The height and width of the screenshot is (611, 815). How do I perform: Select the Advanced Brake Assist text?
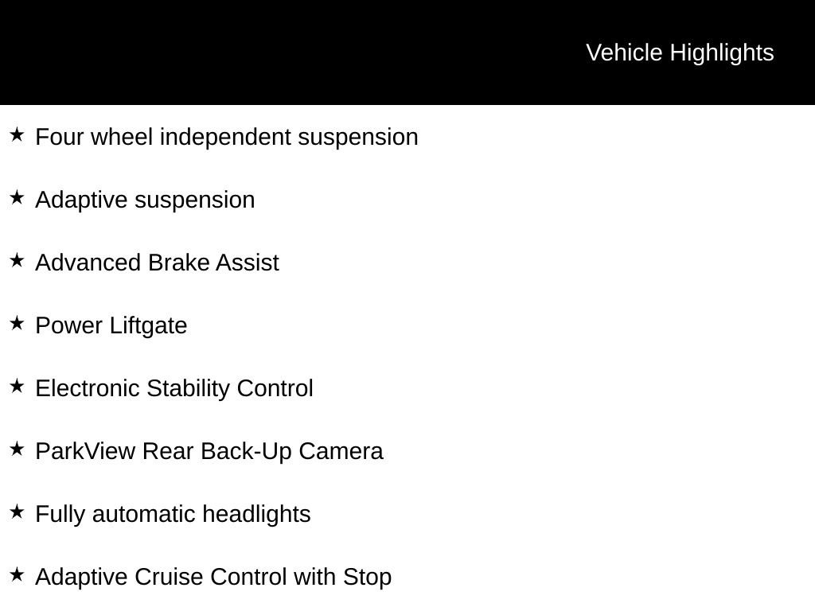click(x=157, y=263)
